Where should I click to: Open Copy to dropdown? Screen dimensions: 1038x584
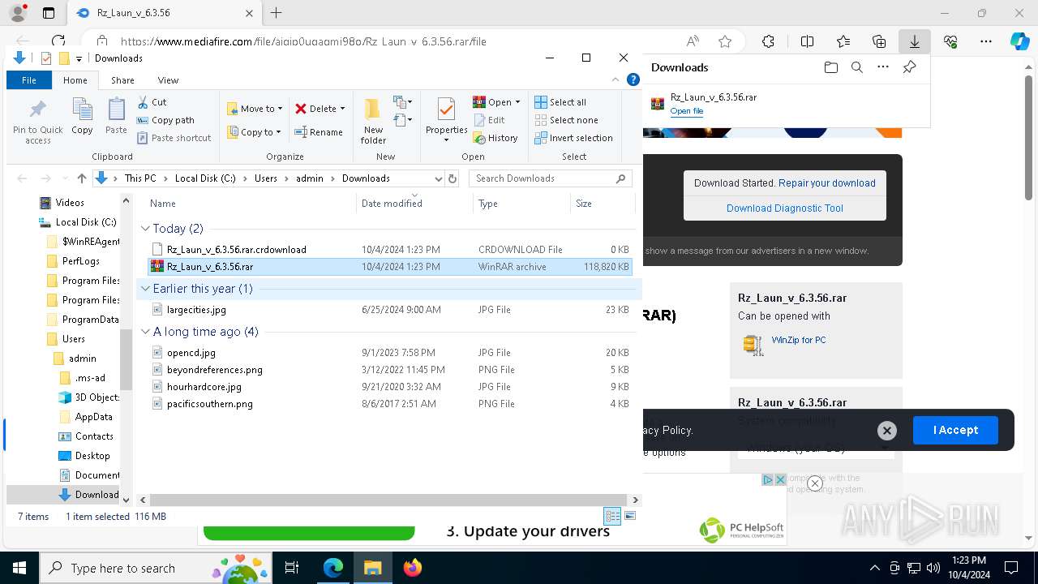pos(254,132)
